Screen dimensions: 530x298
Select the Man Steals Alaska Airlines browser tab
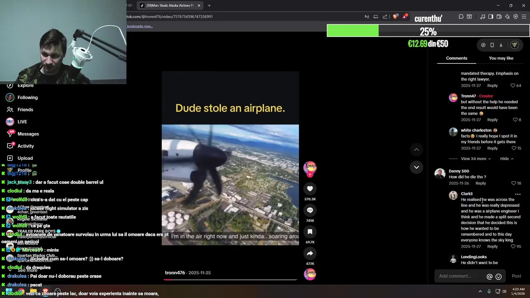coord(170,5)
